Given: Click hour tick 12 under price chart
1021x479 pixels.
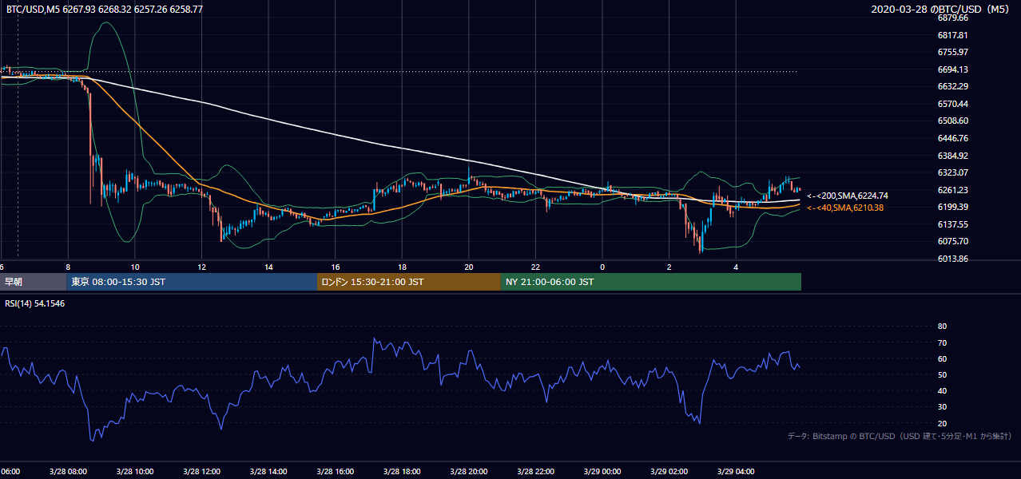Looking at the screenshot, I should click(x=201, y=267).
